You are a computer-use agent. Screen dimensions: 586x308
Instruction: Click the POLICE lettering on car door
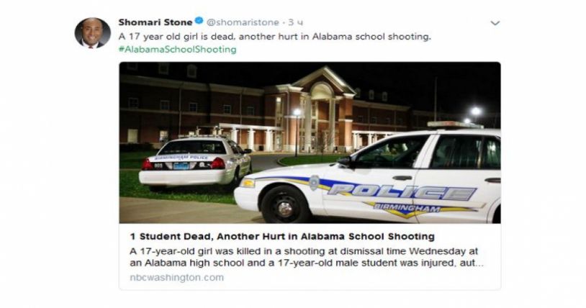[x=402, y=191]
